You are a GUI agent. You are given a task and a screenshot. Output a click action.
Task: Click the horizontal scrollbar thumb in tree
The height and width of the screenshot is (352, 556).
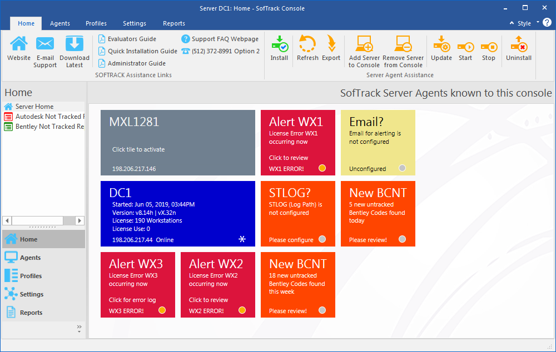coord(38,220)
